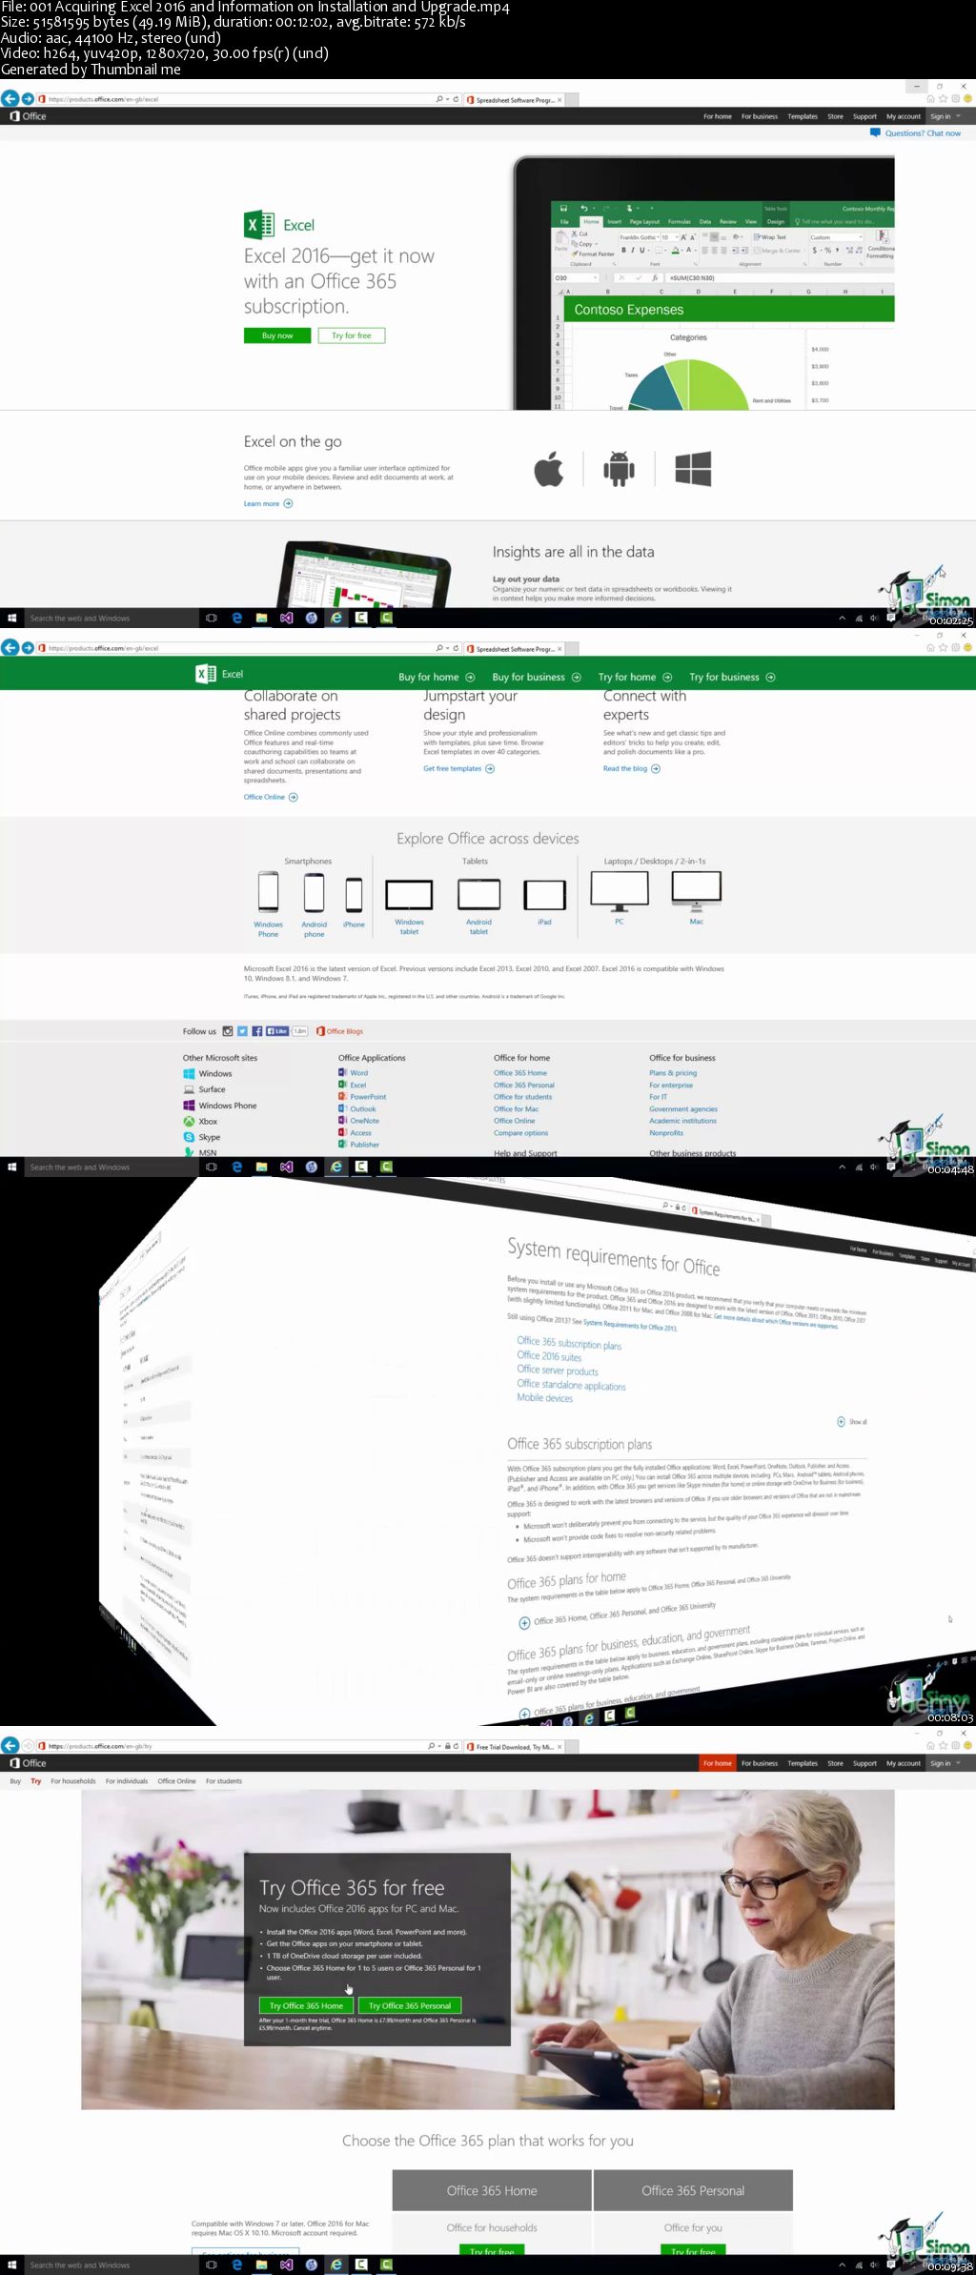Open Templates menu on the Excel 2016 page

pos(803,116)
